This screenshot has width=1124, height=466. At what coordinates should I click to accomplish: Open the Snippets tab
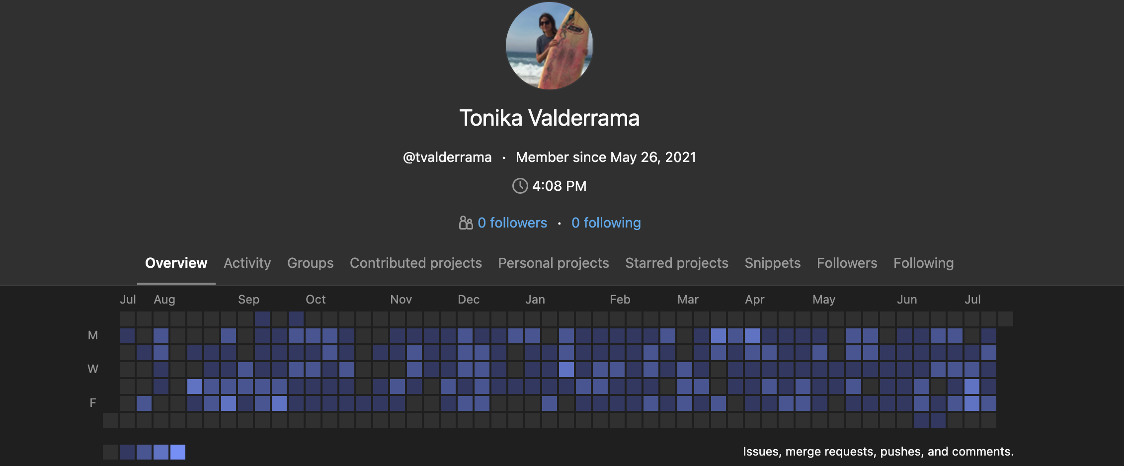click(772, 263)
